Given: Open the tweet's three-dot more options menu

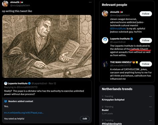Looking at the screenshot, I should click(x=90, y=2).
